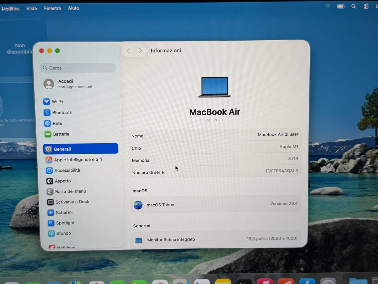Click the battery status icon in the menu bar
This screenshot has width=378, height=284.
pos(341,6)
